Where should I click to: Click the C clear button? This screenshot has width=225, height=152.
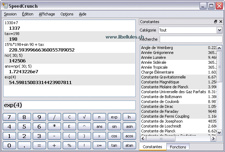[69, 117]
